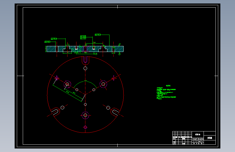Image resolution: width=235 pixels, height=152 pixels.
Task: Select the U-shaped slot at the plate's top
Action: pos(85,60)
